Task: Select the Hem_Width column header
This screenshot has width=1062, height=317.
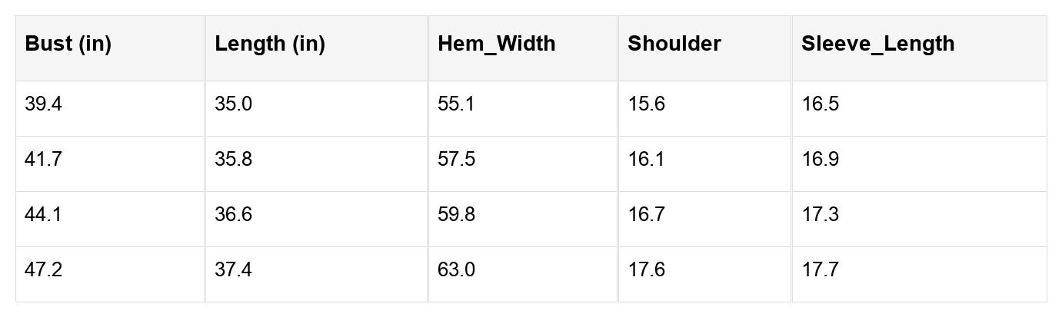Action: [x=496, y=44]
